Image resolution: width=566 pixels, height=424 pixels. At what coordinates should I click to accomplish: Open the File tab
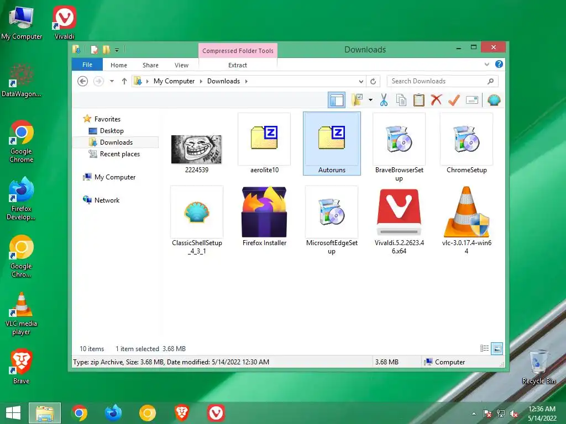[x=87, y=65]
